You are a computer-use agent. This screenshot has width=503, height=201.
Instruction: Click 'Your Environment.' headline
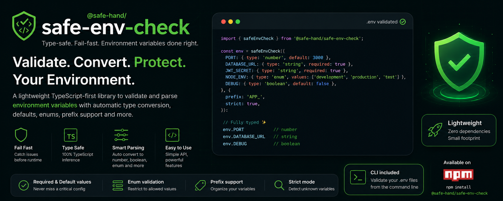click(74, 80)
